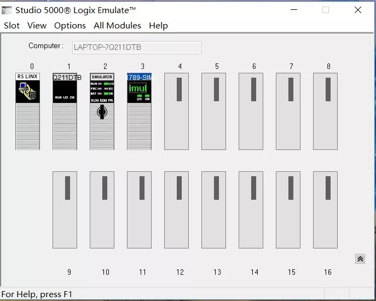The height and width of the screenshot is (301, 376).
Task: Select the 1789-SIM module in slot 3
Action: tap(140, 111)
